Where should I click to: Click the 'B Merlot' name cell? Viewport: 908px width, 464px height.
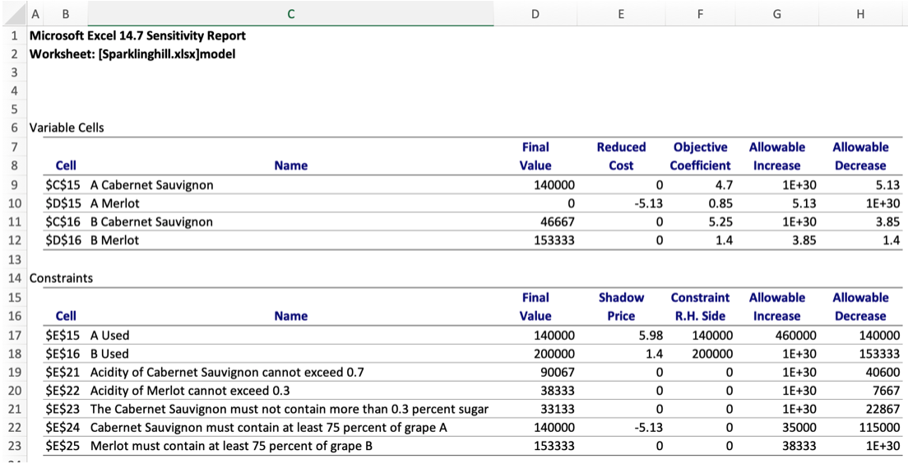pos(114,240)
